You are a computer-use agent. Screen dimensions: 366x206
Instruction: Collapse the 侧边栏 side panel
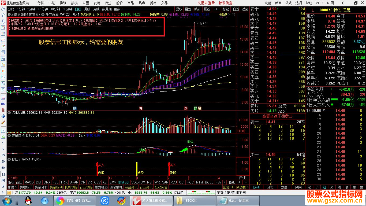243,187
